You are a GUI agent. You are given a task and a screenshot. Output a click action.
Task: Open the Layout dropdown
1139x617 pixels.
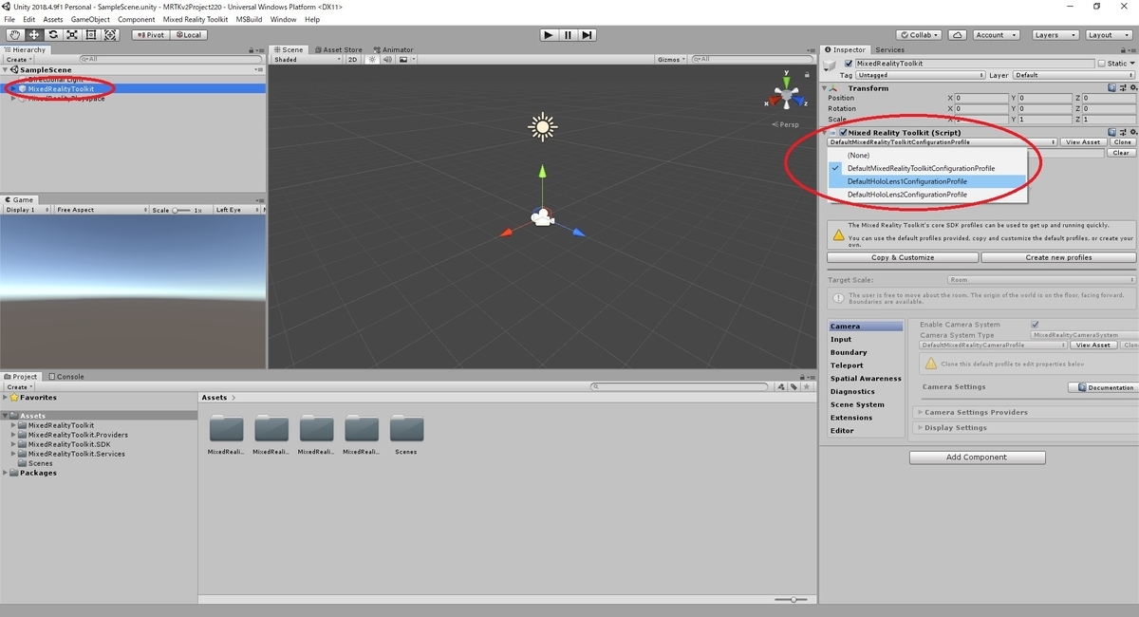click(1107, 35)
